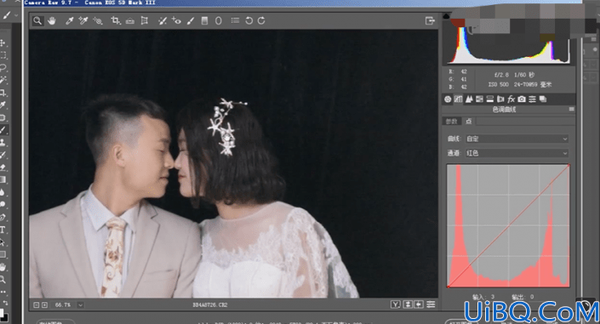Choose the Color Sampler tool
600x324 pixels.
coord(83,20)
